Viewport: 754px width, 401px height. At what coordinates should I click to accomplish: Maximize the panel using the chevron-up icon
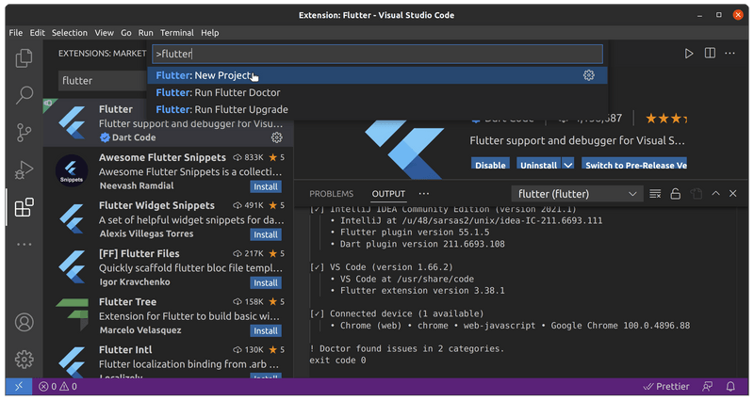point(715,194)
